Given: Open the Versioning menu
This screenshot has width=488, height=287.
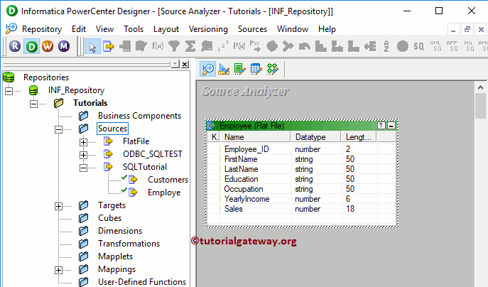Looking at the screenshot, I should coord(208,29).
